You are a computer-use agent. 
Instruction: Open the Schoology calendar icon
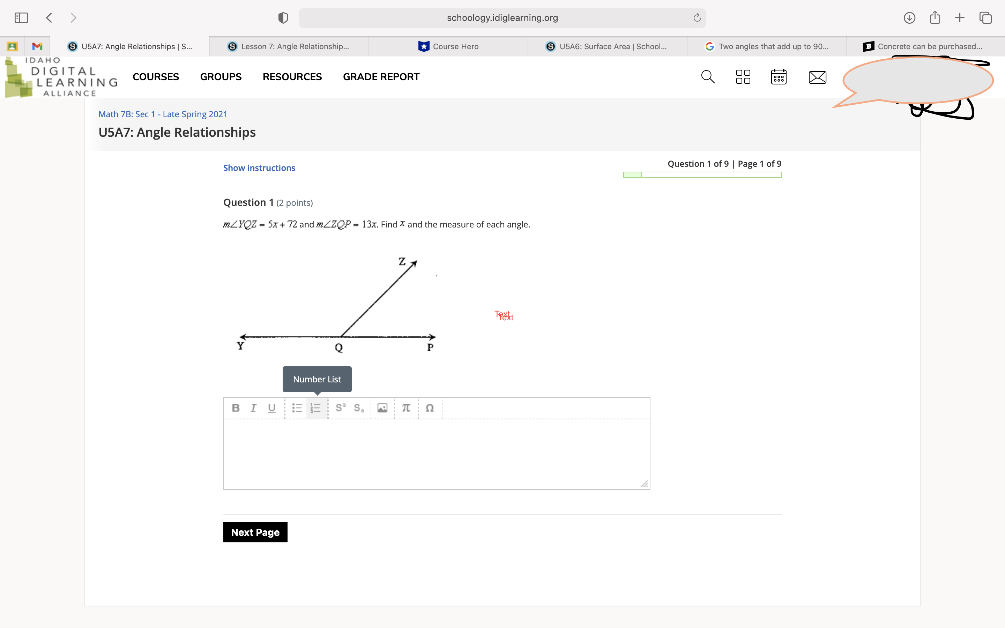(x=778, y=77)
